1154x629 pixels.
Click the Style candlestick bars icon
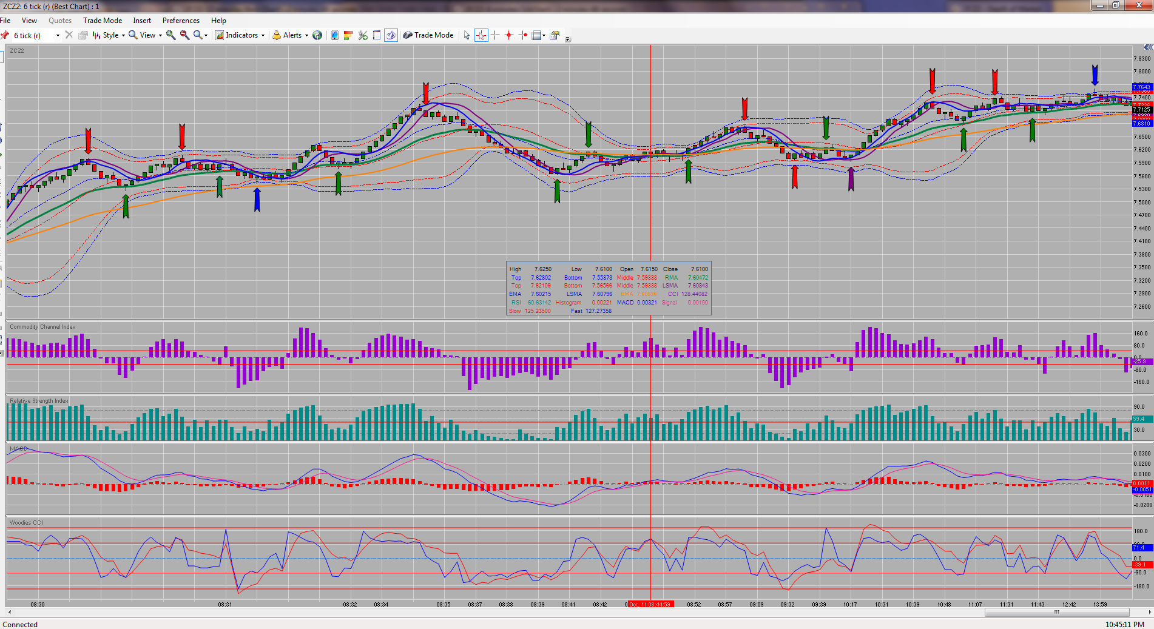(96, 35)
